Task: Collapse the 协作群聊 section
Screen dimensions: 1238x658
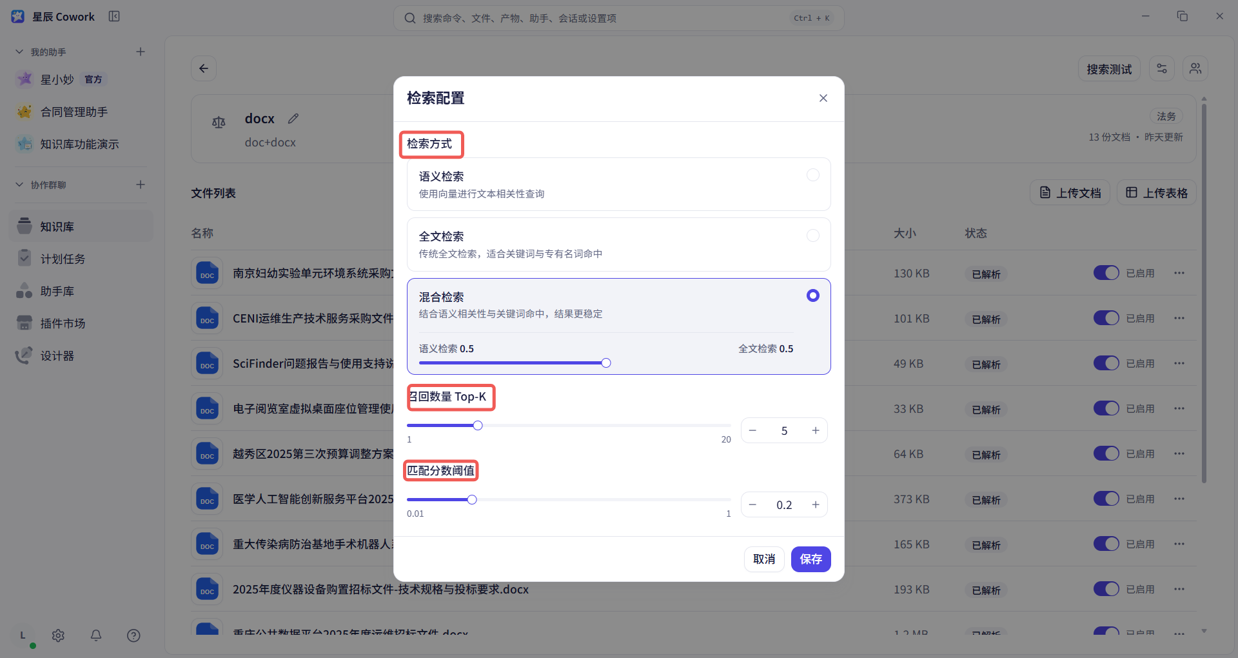Action: click(x=19, y=184)
